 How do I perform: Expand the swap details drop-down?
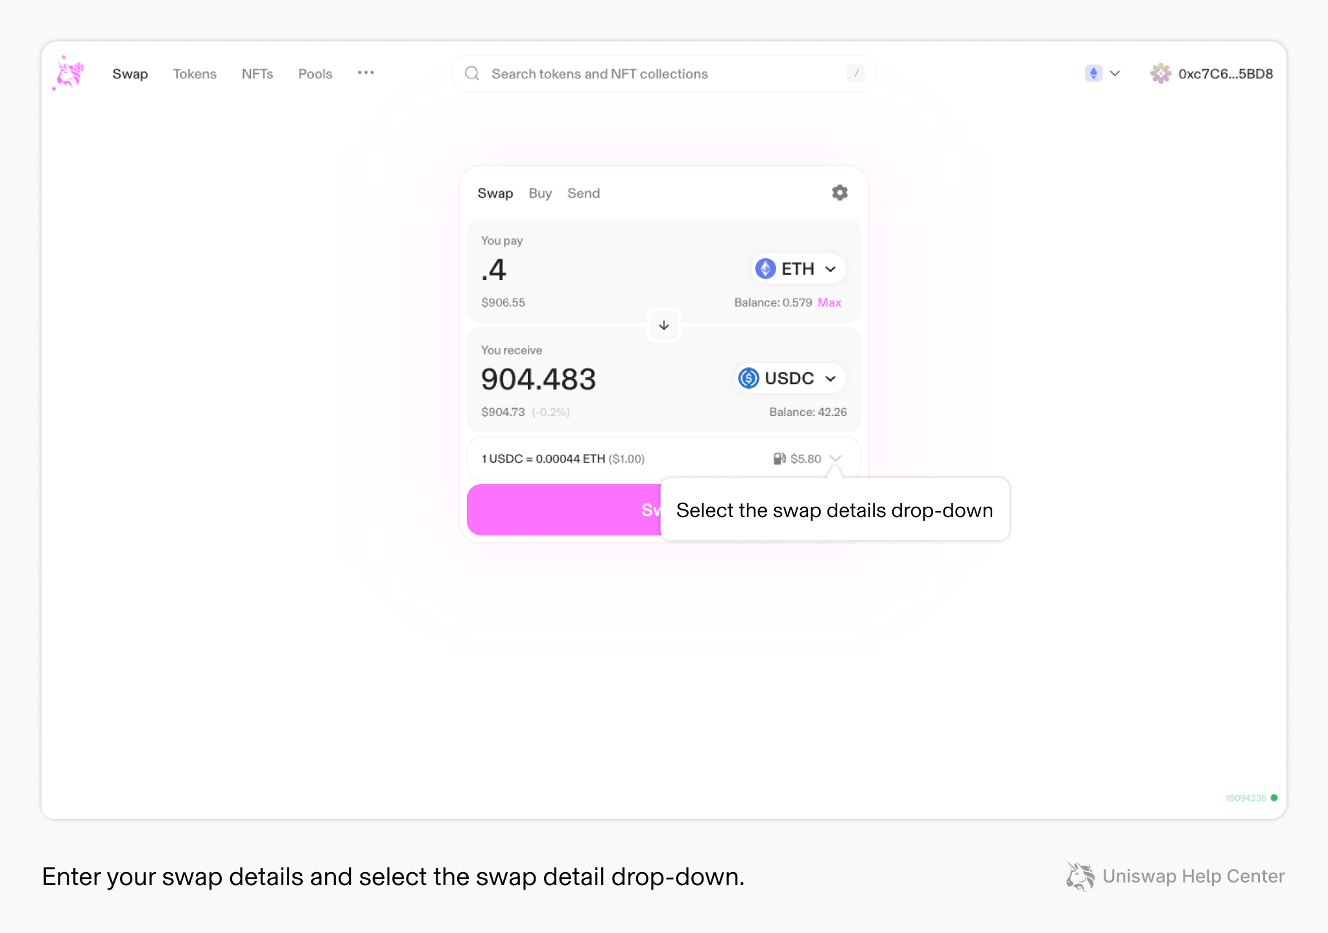836,458
